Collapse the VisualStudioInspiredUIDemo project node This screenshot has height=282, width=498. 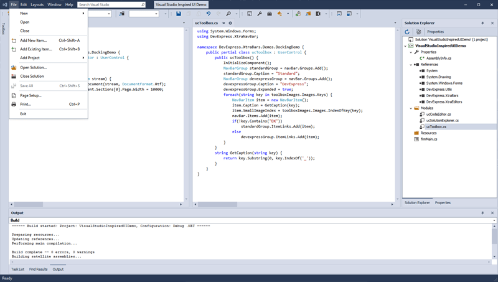tap(406, 45)
